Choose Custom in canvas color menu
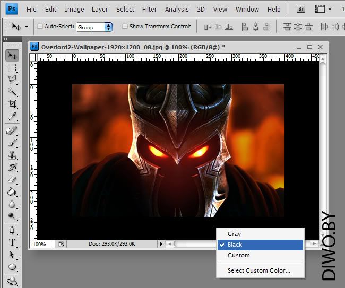Screen dimensions: 345x288 click(x=260, y=255)
